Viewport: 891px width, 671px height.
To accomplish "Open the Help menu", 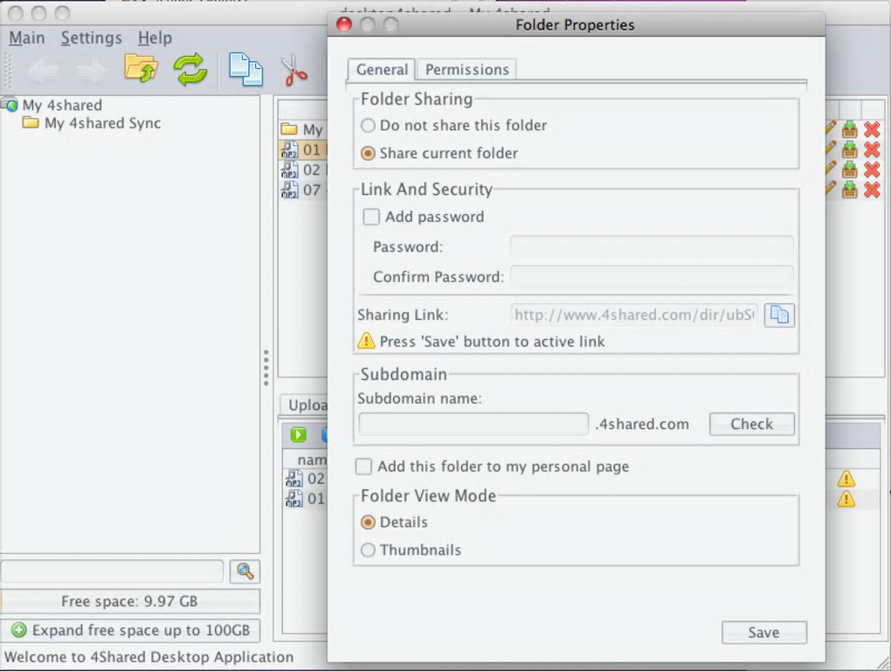I will (x=155, y=38).
